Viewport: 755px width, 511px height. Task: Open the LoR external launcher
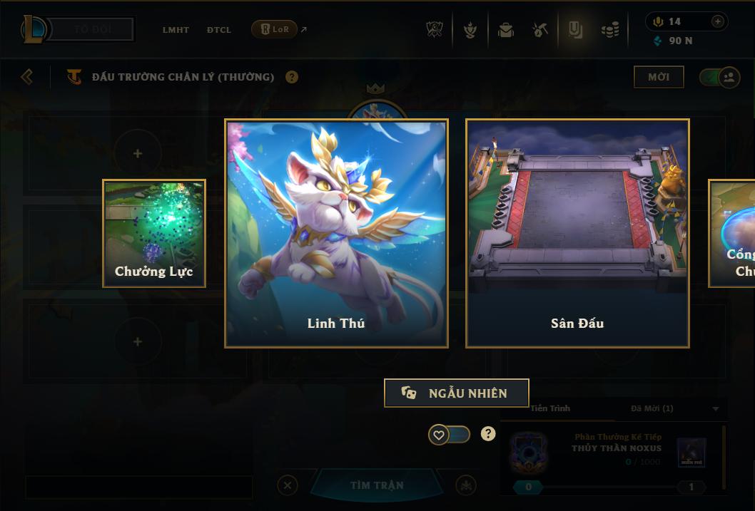pos(279,30)
